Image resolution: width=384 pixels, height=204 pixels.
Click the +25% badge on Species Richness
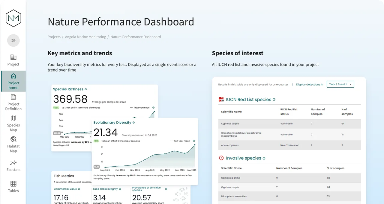point(56,108)
